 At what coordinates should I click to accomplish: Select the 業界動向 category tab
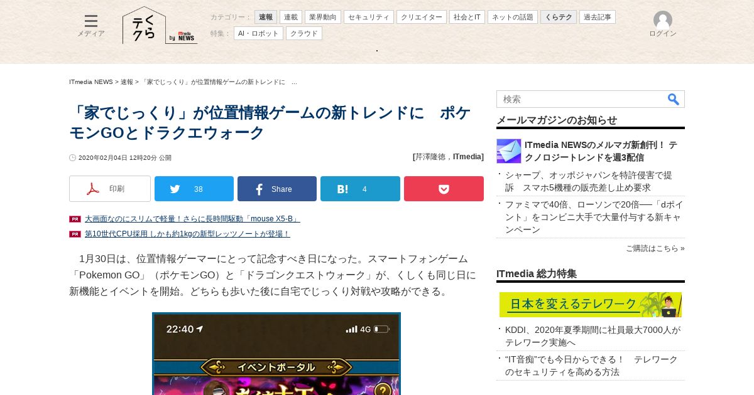pyautogui.click(x=323, y=17)
